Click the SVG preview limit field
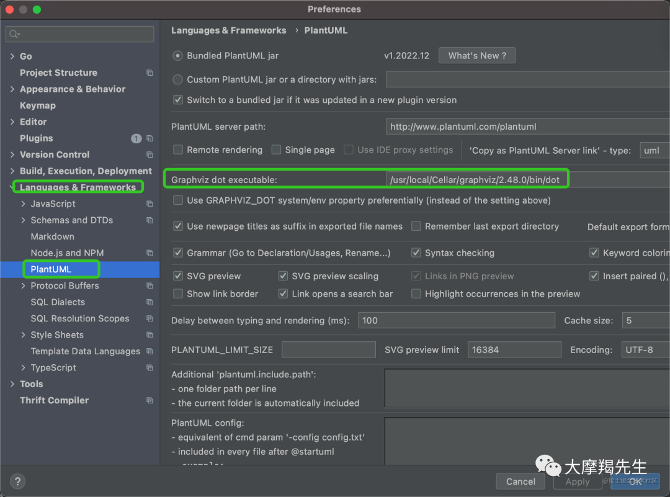This screenshot has height=497, width=670. [x=514, y=349]
